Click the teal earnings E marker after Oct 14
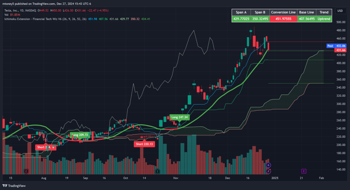Image resolution: width=350 pixels, height=190 pixels. coord(157,171)
